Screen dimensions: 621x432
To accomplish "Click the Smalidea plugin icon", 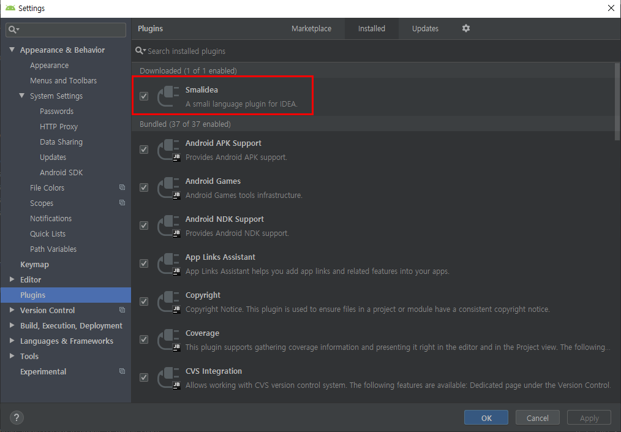I will (168, 96).
